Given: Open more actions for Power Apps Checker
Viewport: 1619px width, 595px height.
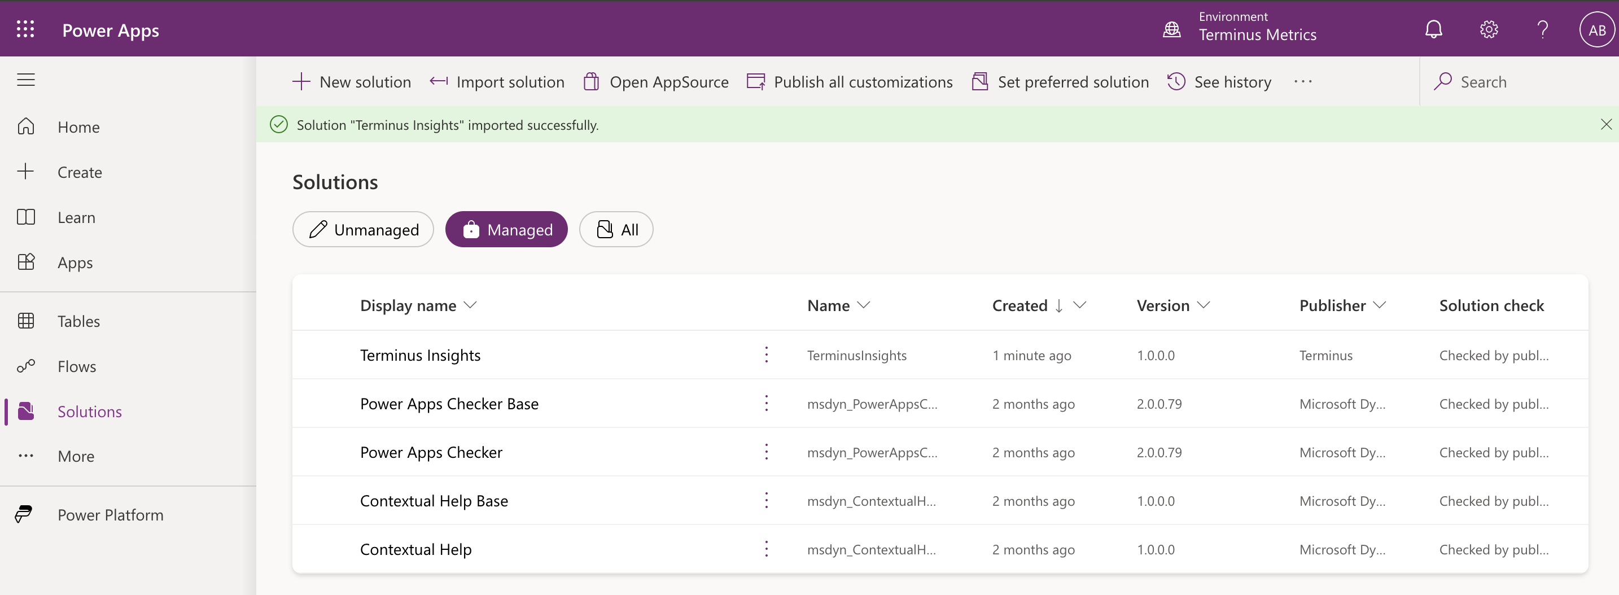Looking at the screenshot, I should 766,452.
